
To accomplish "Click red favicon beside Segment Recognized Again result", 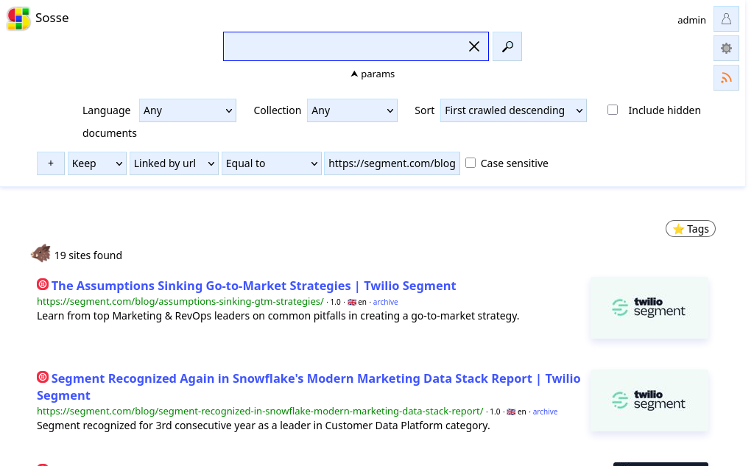I will pos(43,377).
